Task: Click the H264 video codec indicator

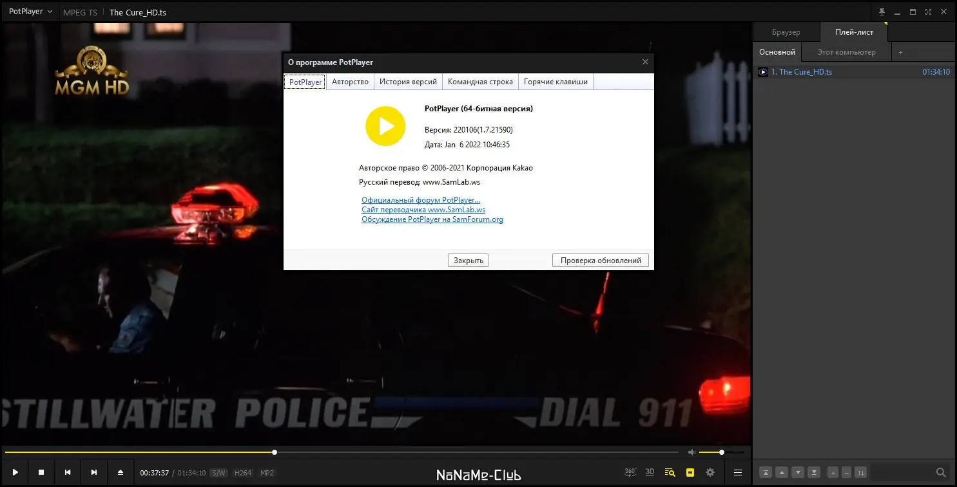Action: click(242, 473)
